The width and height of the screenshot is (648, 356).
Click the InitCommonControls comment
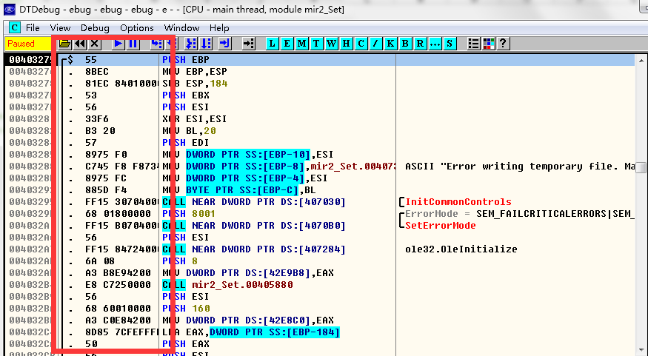(458, 201)
